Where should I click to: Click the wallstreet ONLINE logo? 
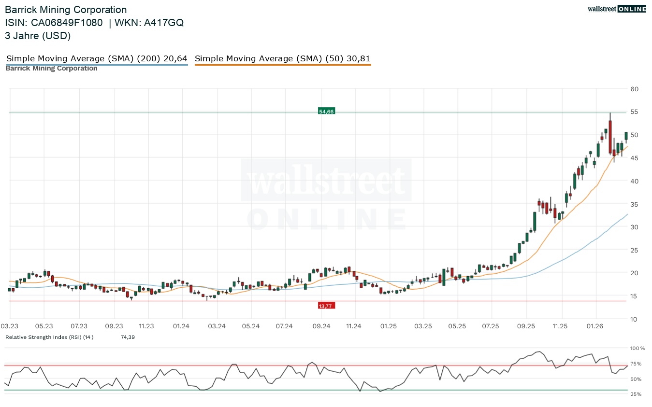pos(616,9)
